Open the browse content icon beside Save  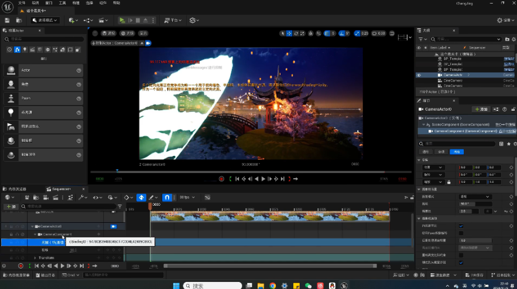pos(19,21)
